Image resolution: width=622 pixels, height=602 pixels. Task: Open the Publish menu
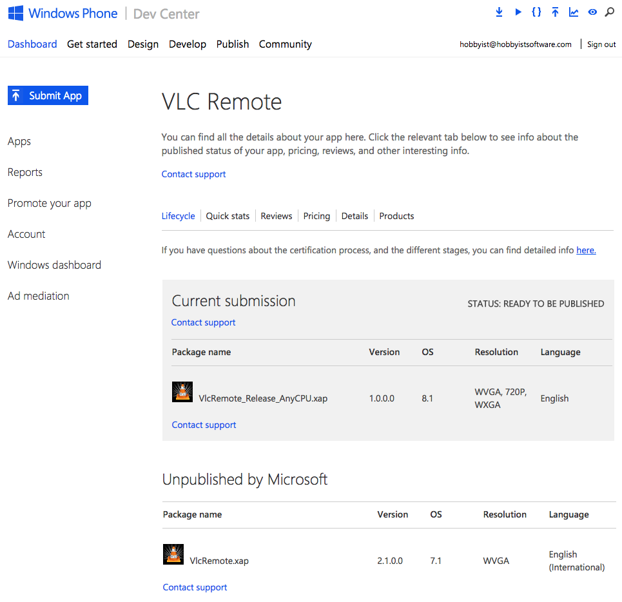click(233, 44)
